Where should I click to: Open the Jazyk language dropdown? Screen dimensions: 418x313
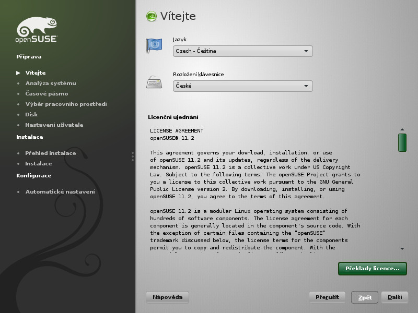tap(242, 51)
